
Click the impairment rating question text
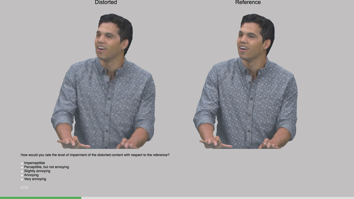(x=95, y=155)
